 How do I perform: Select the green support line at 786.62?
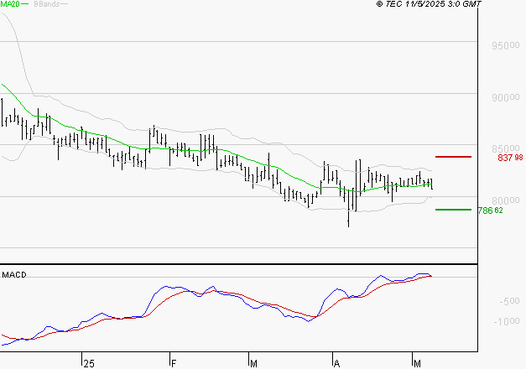tap(453, 210)
